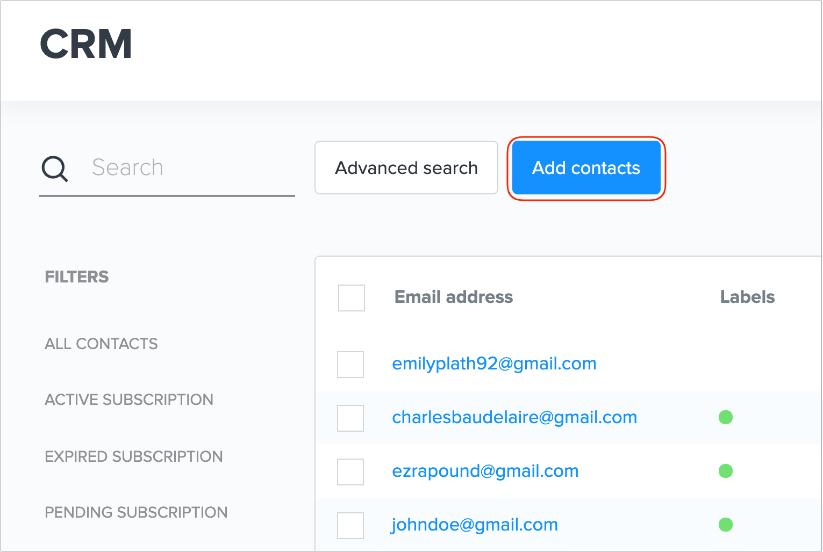Click the magnifying glass search icon

pos(55,169)
